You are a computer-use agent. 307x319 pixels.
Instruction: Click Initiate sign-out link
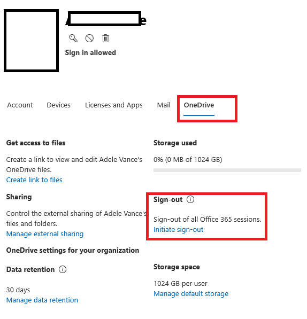pyautogui.click(x=178, y=230)
